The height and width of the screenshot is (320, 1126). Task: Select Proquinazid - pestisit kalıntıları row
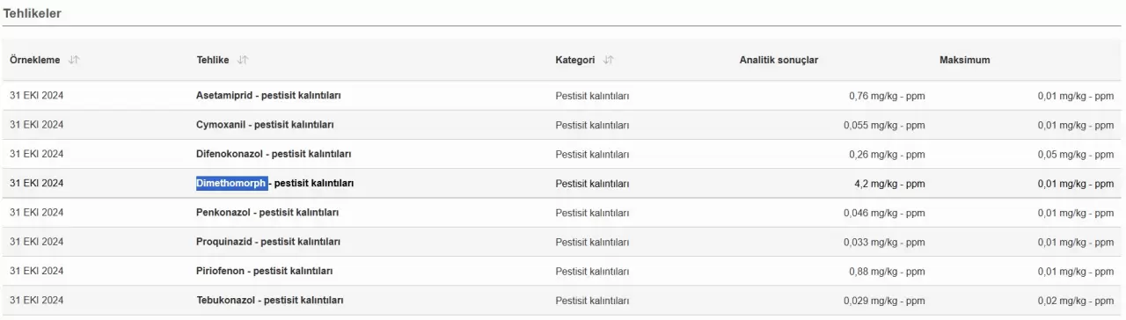(268, 242)
